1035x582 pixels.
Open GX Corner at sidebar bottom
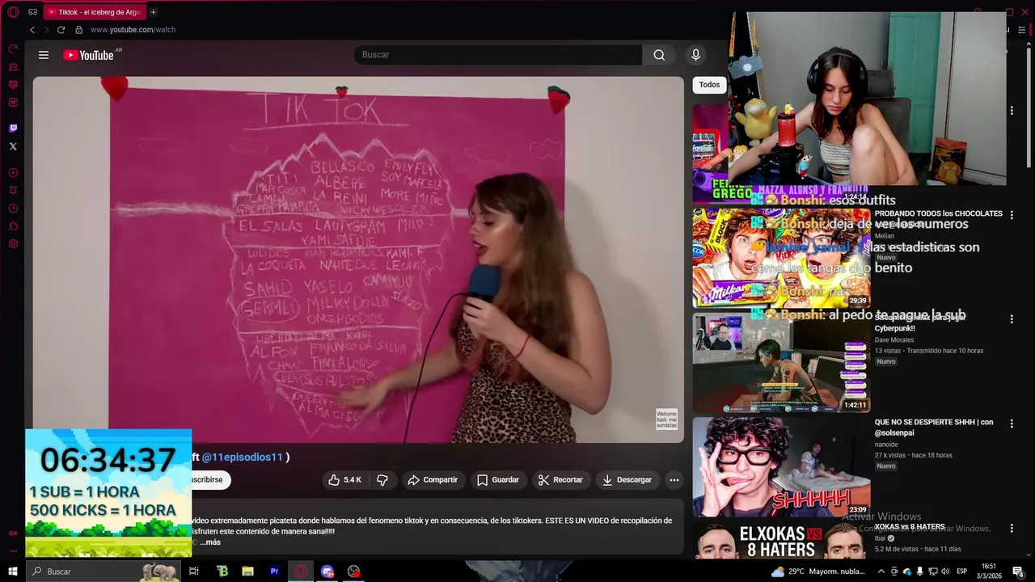[13, 533]
